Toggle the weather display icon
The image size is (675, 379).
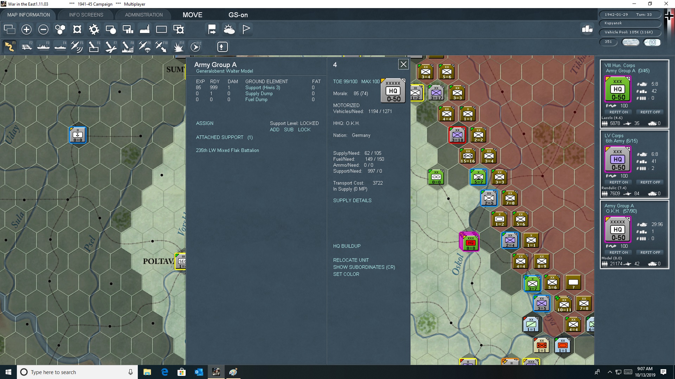[x=229, y=29]
